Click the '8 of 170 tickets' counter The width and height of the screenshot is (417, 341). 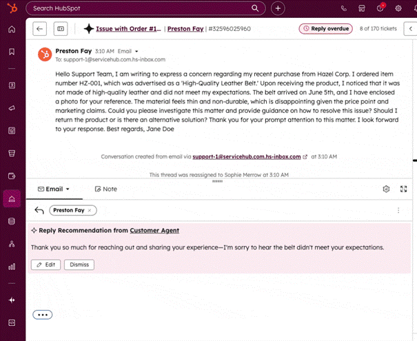tap(378, 29)
